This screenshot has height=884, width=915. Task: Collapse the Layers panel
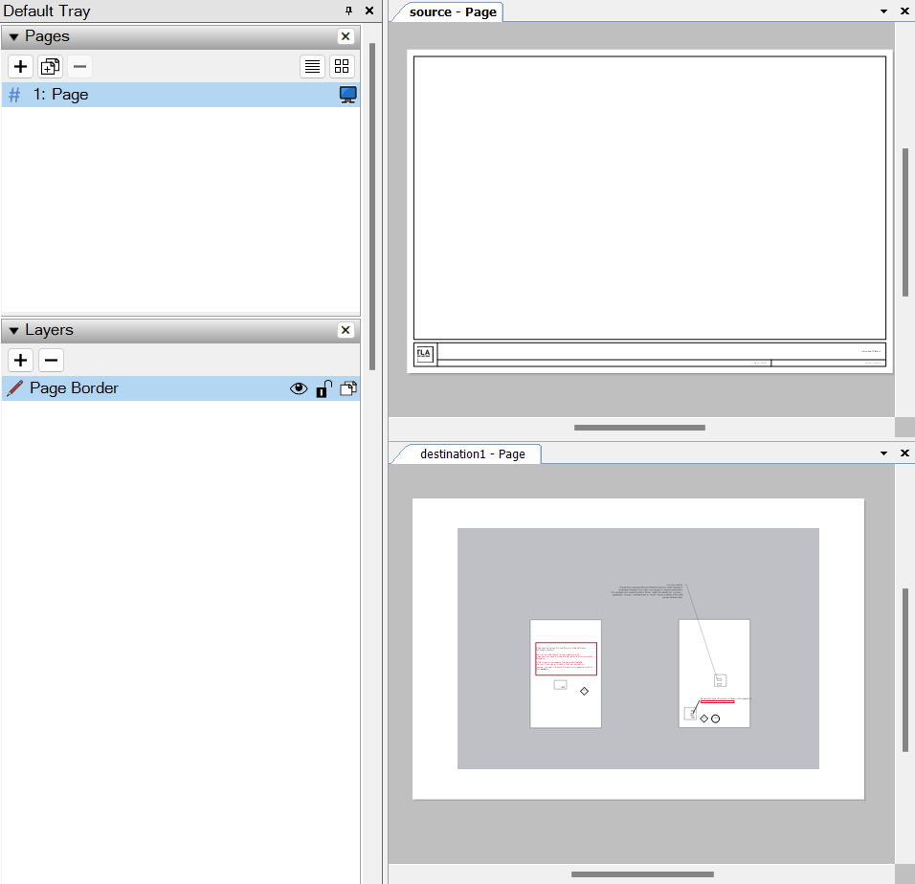coord(14,331)
